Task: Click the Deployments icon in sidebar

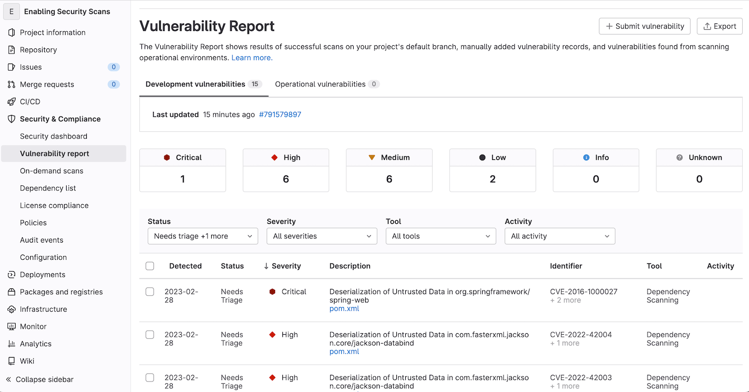Action: 11,275
